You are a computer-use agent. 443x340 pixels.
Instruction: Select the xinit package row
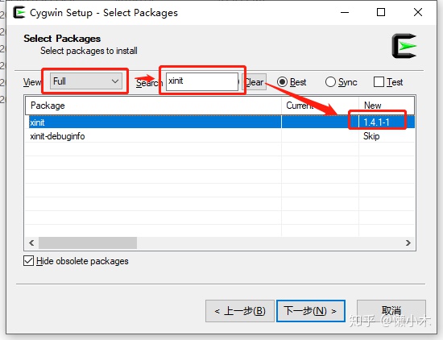click(221, 122)
